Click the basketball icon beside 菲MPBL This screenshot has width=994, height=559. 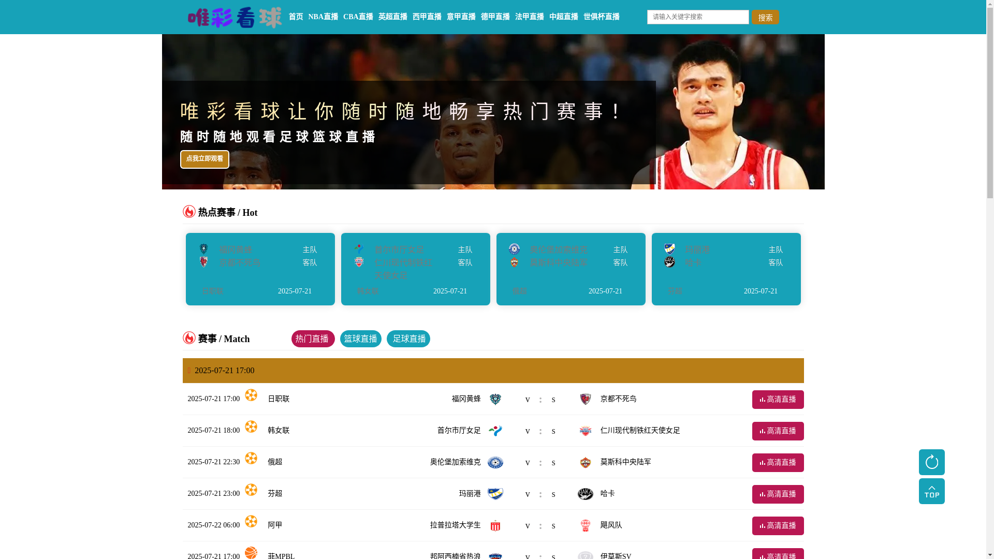tap(251, 552)
